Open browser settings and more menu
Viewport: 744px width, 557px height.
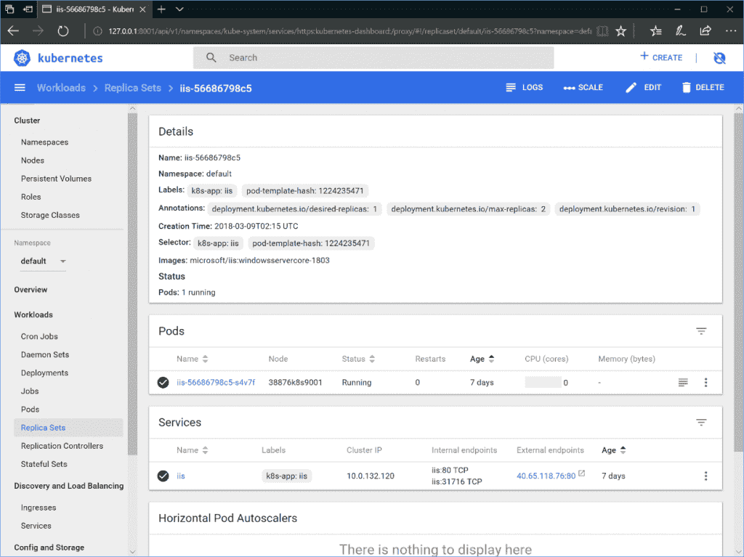click(731, 31)
